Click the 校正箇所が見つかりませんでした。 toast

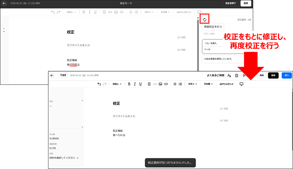(x=170, y=163)
